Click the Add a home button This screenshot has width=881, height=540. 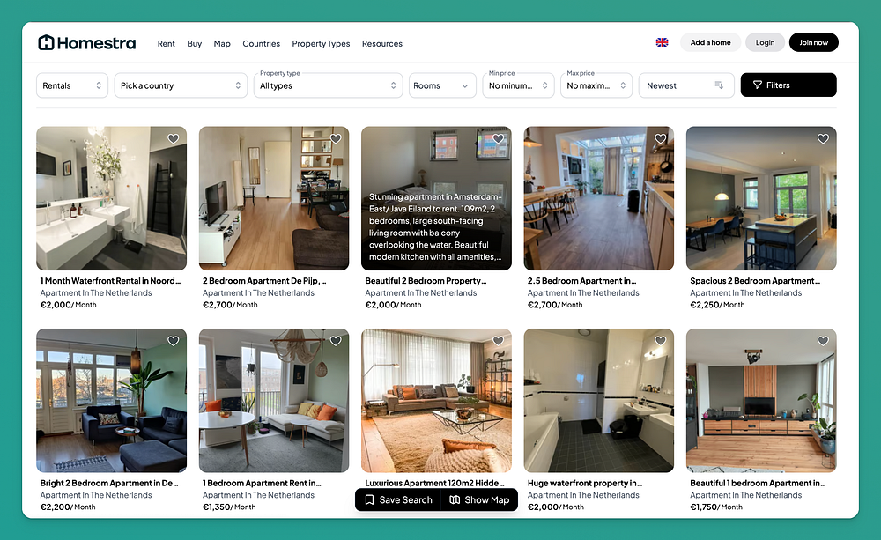tap(710, 42)
